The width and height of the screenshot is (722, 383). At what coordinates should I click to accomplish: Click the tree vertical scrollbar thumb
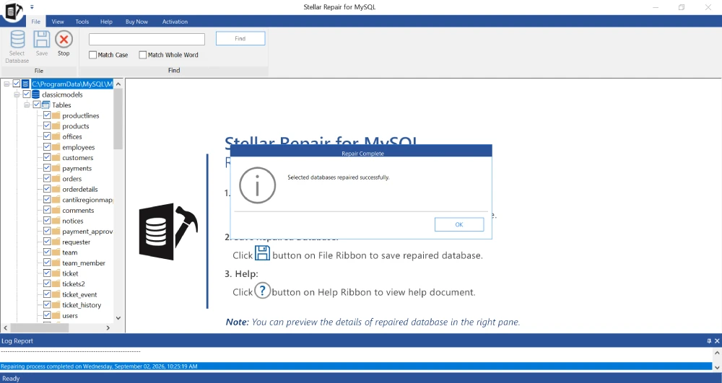(118, 119)
